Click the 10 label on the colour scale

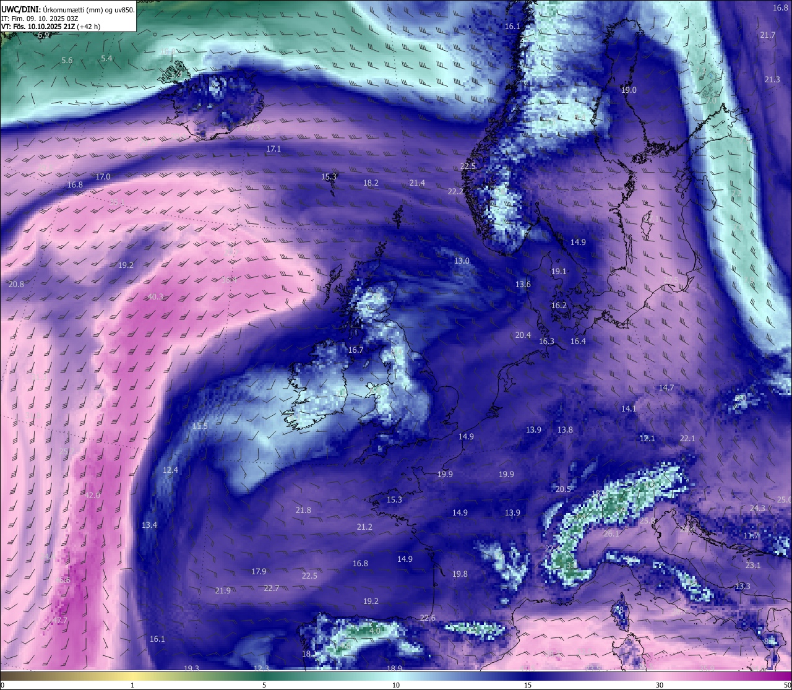(x=396, y=685)
